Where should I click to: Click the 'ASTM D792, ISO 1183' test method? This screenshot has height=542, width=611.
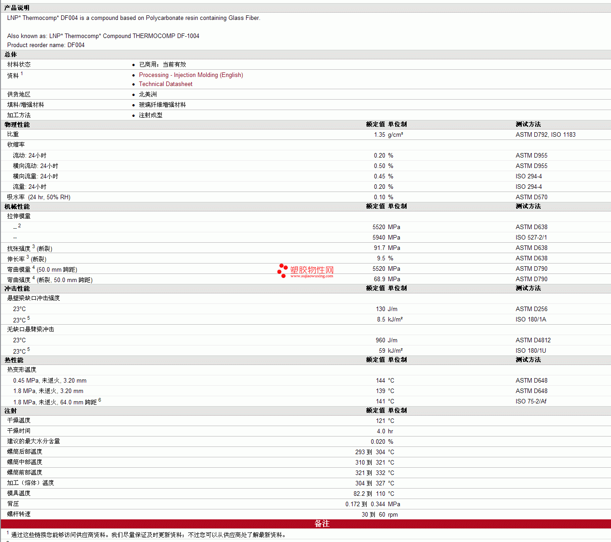pyautogui.click(x=546, y=135)
